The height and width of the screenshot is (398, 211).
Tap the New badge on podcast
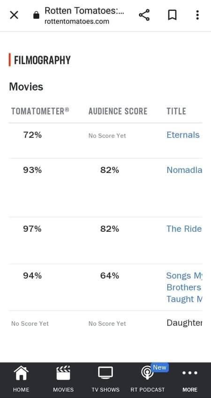(159, 367)
